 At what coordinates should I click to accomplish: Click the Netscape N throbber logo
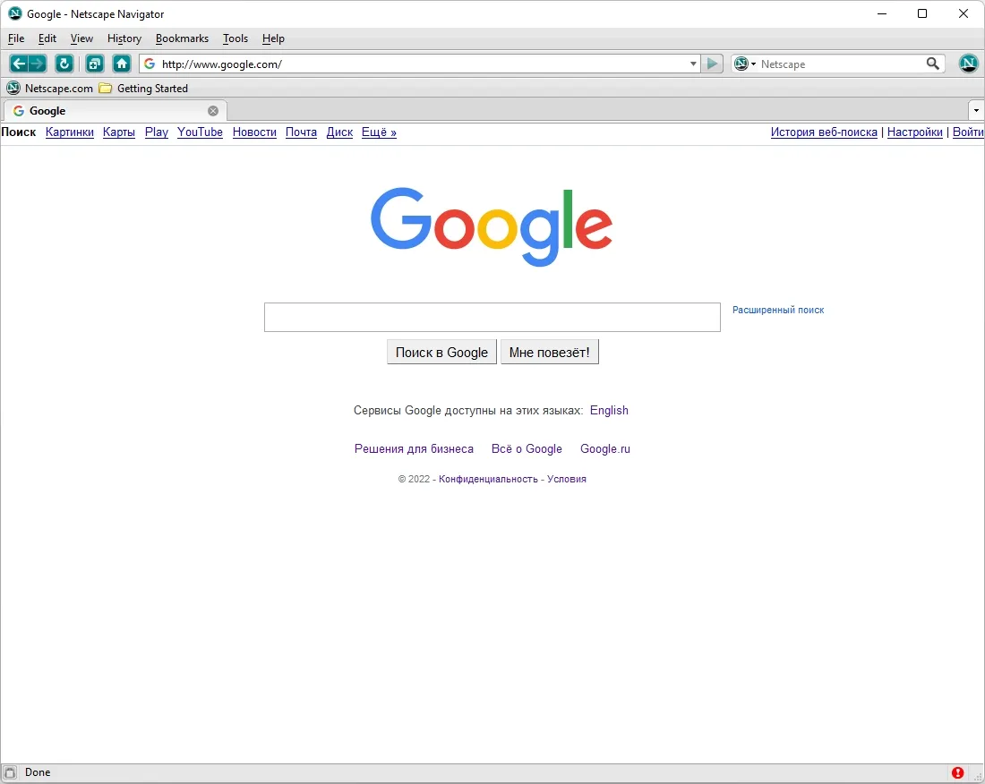point(969,64)
